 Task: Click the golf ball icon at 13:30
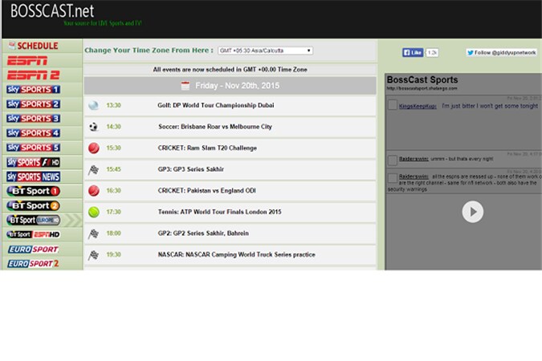[x=93, y=105]
